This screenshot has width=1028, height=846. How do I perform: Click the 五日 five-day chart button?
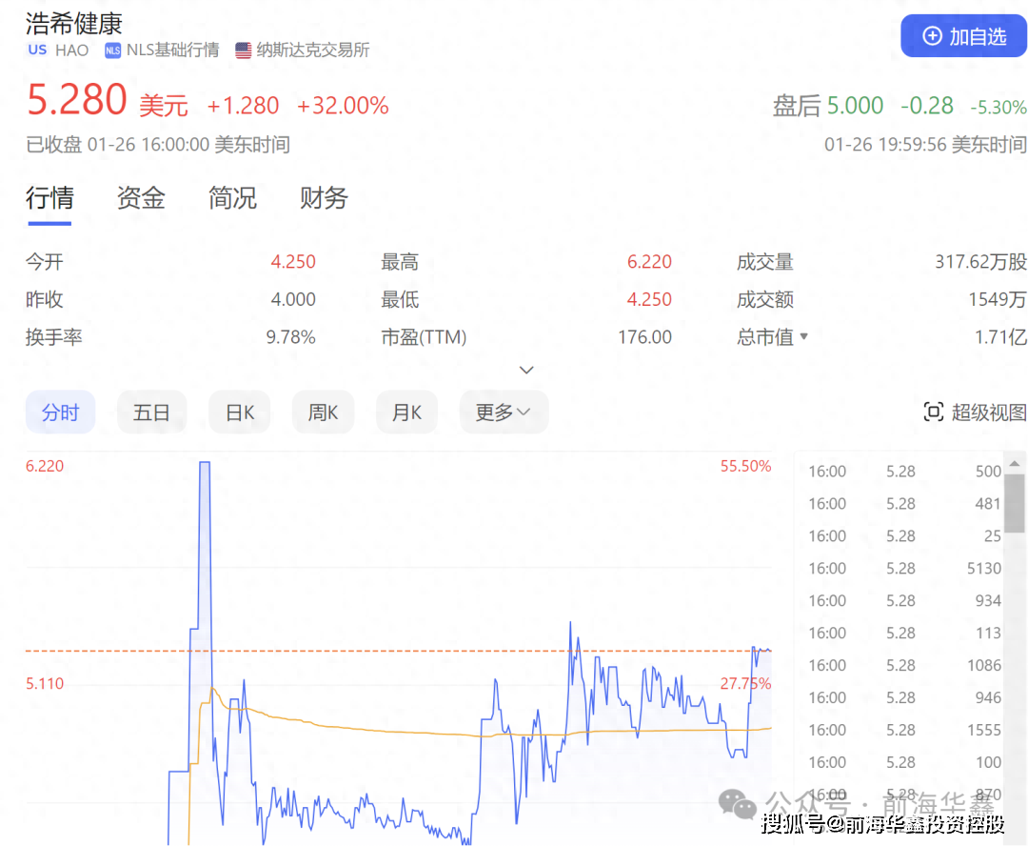click(x=151, y=411)
